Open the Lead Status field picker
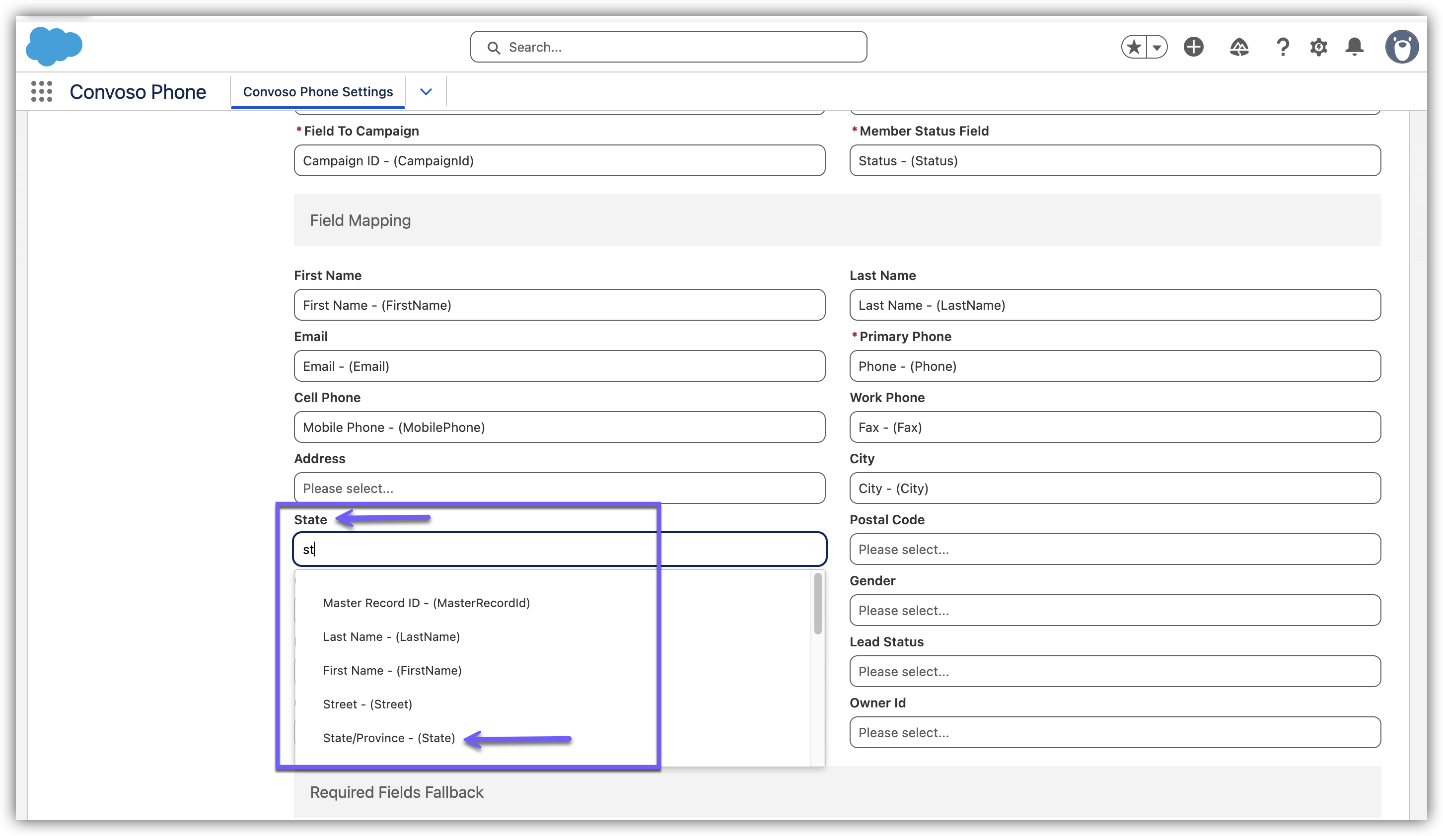The image size is (1443, 836). click(1114, 671)
